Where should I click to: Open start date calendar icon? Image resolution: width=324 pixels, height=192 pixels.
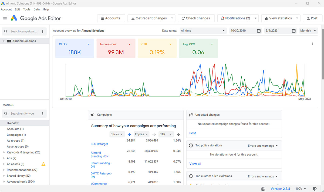(x=259, y=31)
